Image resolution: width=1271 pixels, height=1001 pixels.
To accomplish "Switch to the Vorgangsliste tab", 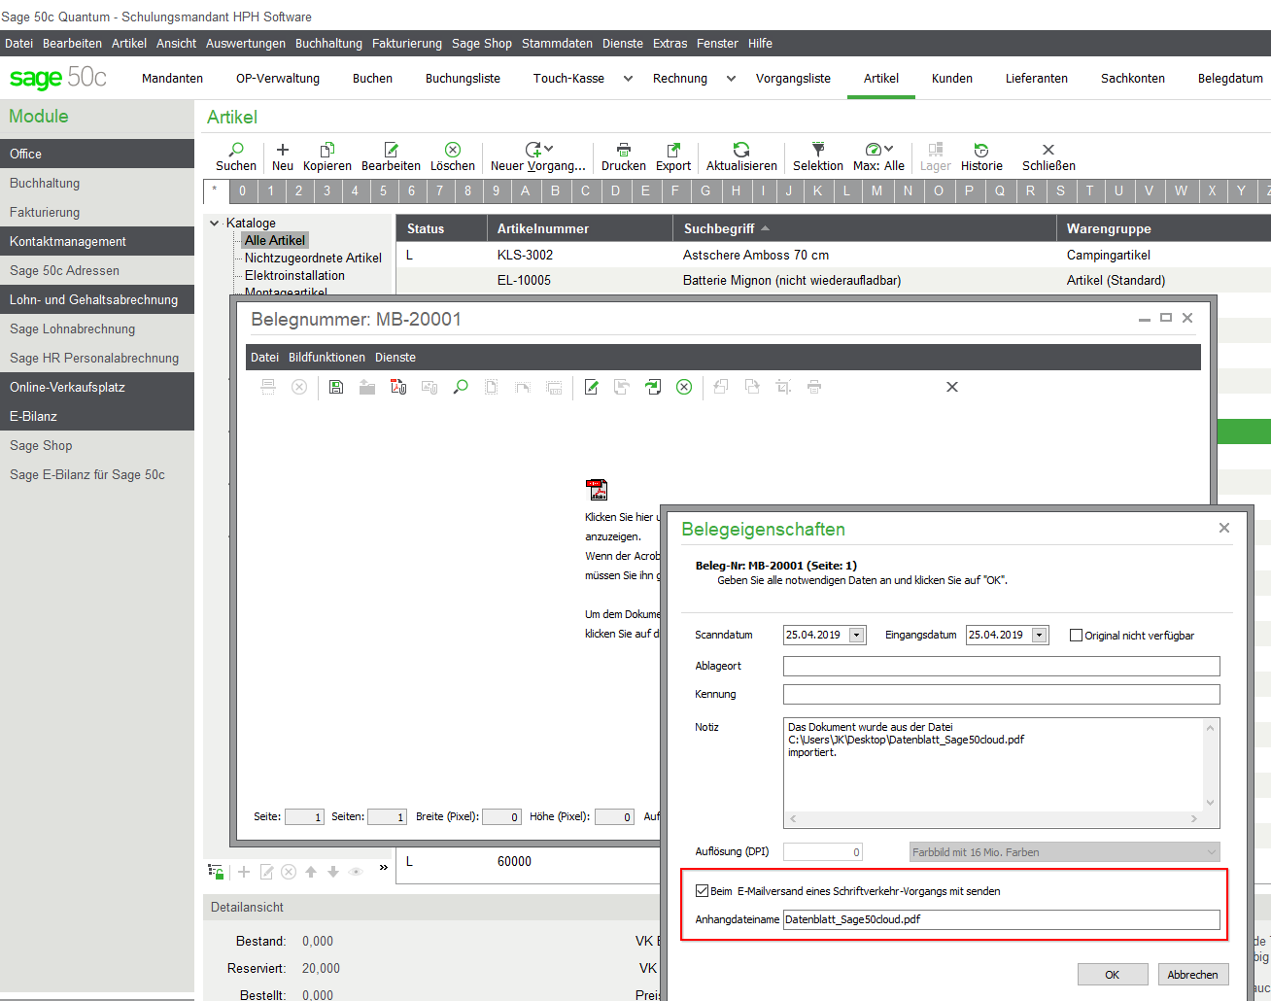I will click(793, 79).
